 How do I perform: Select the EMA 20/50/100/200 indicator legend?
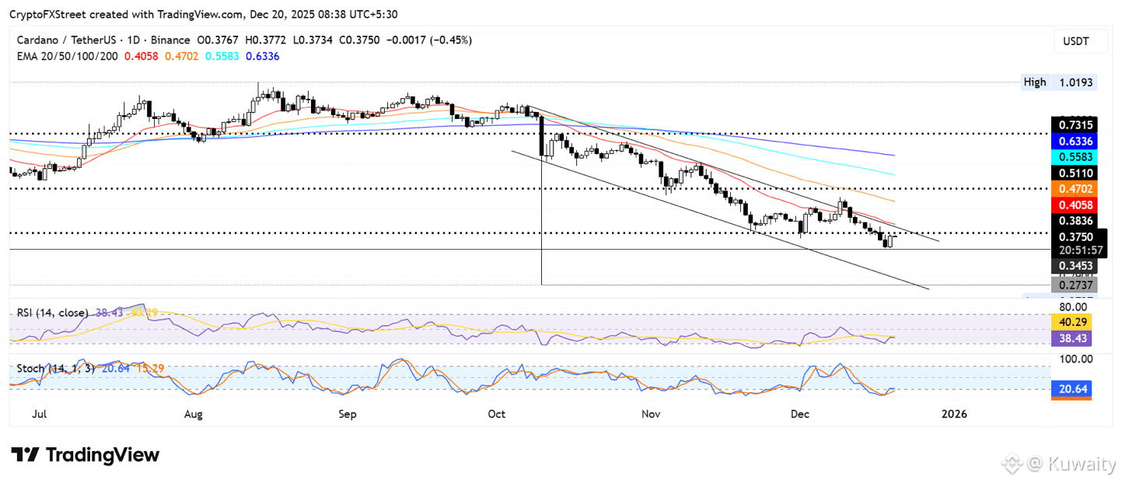point(67,56)
